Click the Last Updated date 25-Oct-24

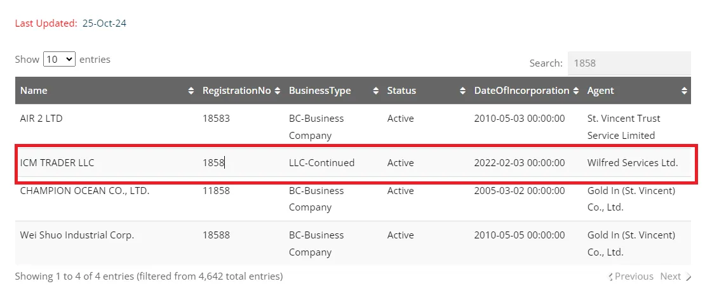pyautogui.click(x=104, y=23)
